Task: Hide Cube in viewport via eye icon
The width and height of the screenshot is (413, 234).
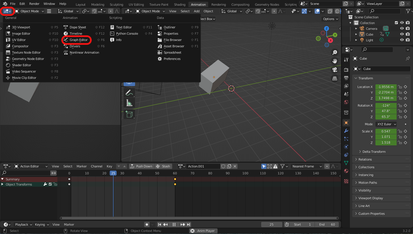Action: tap(402, 34)
